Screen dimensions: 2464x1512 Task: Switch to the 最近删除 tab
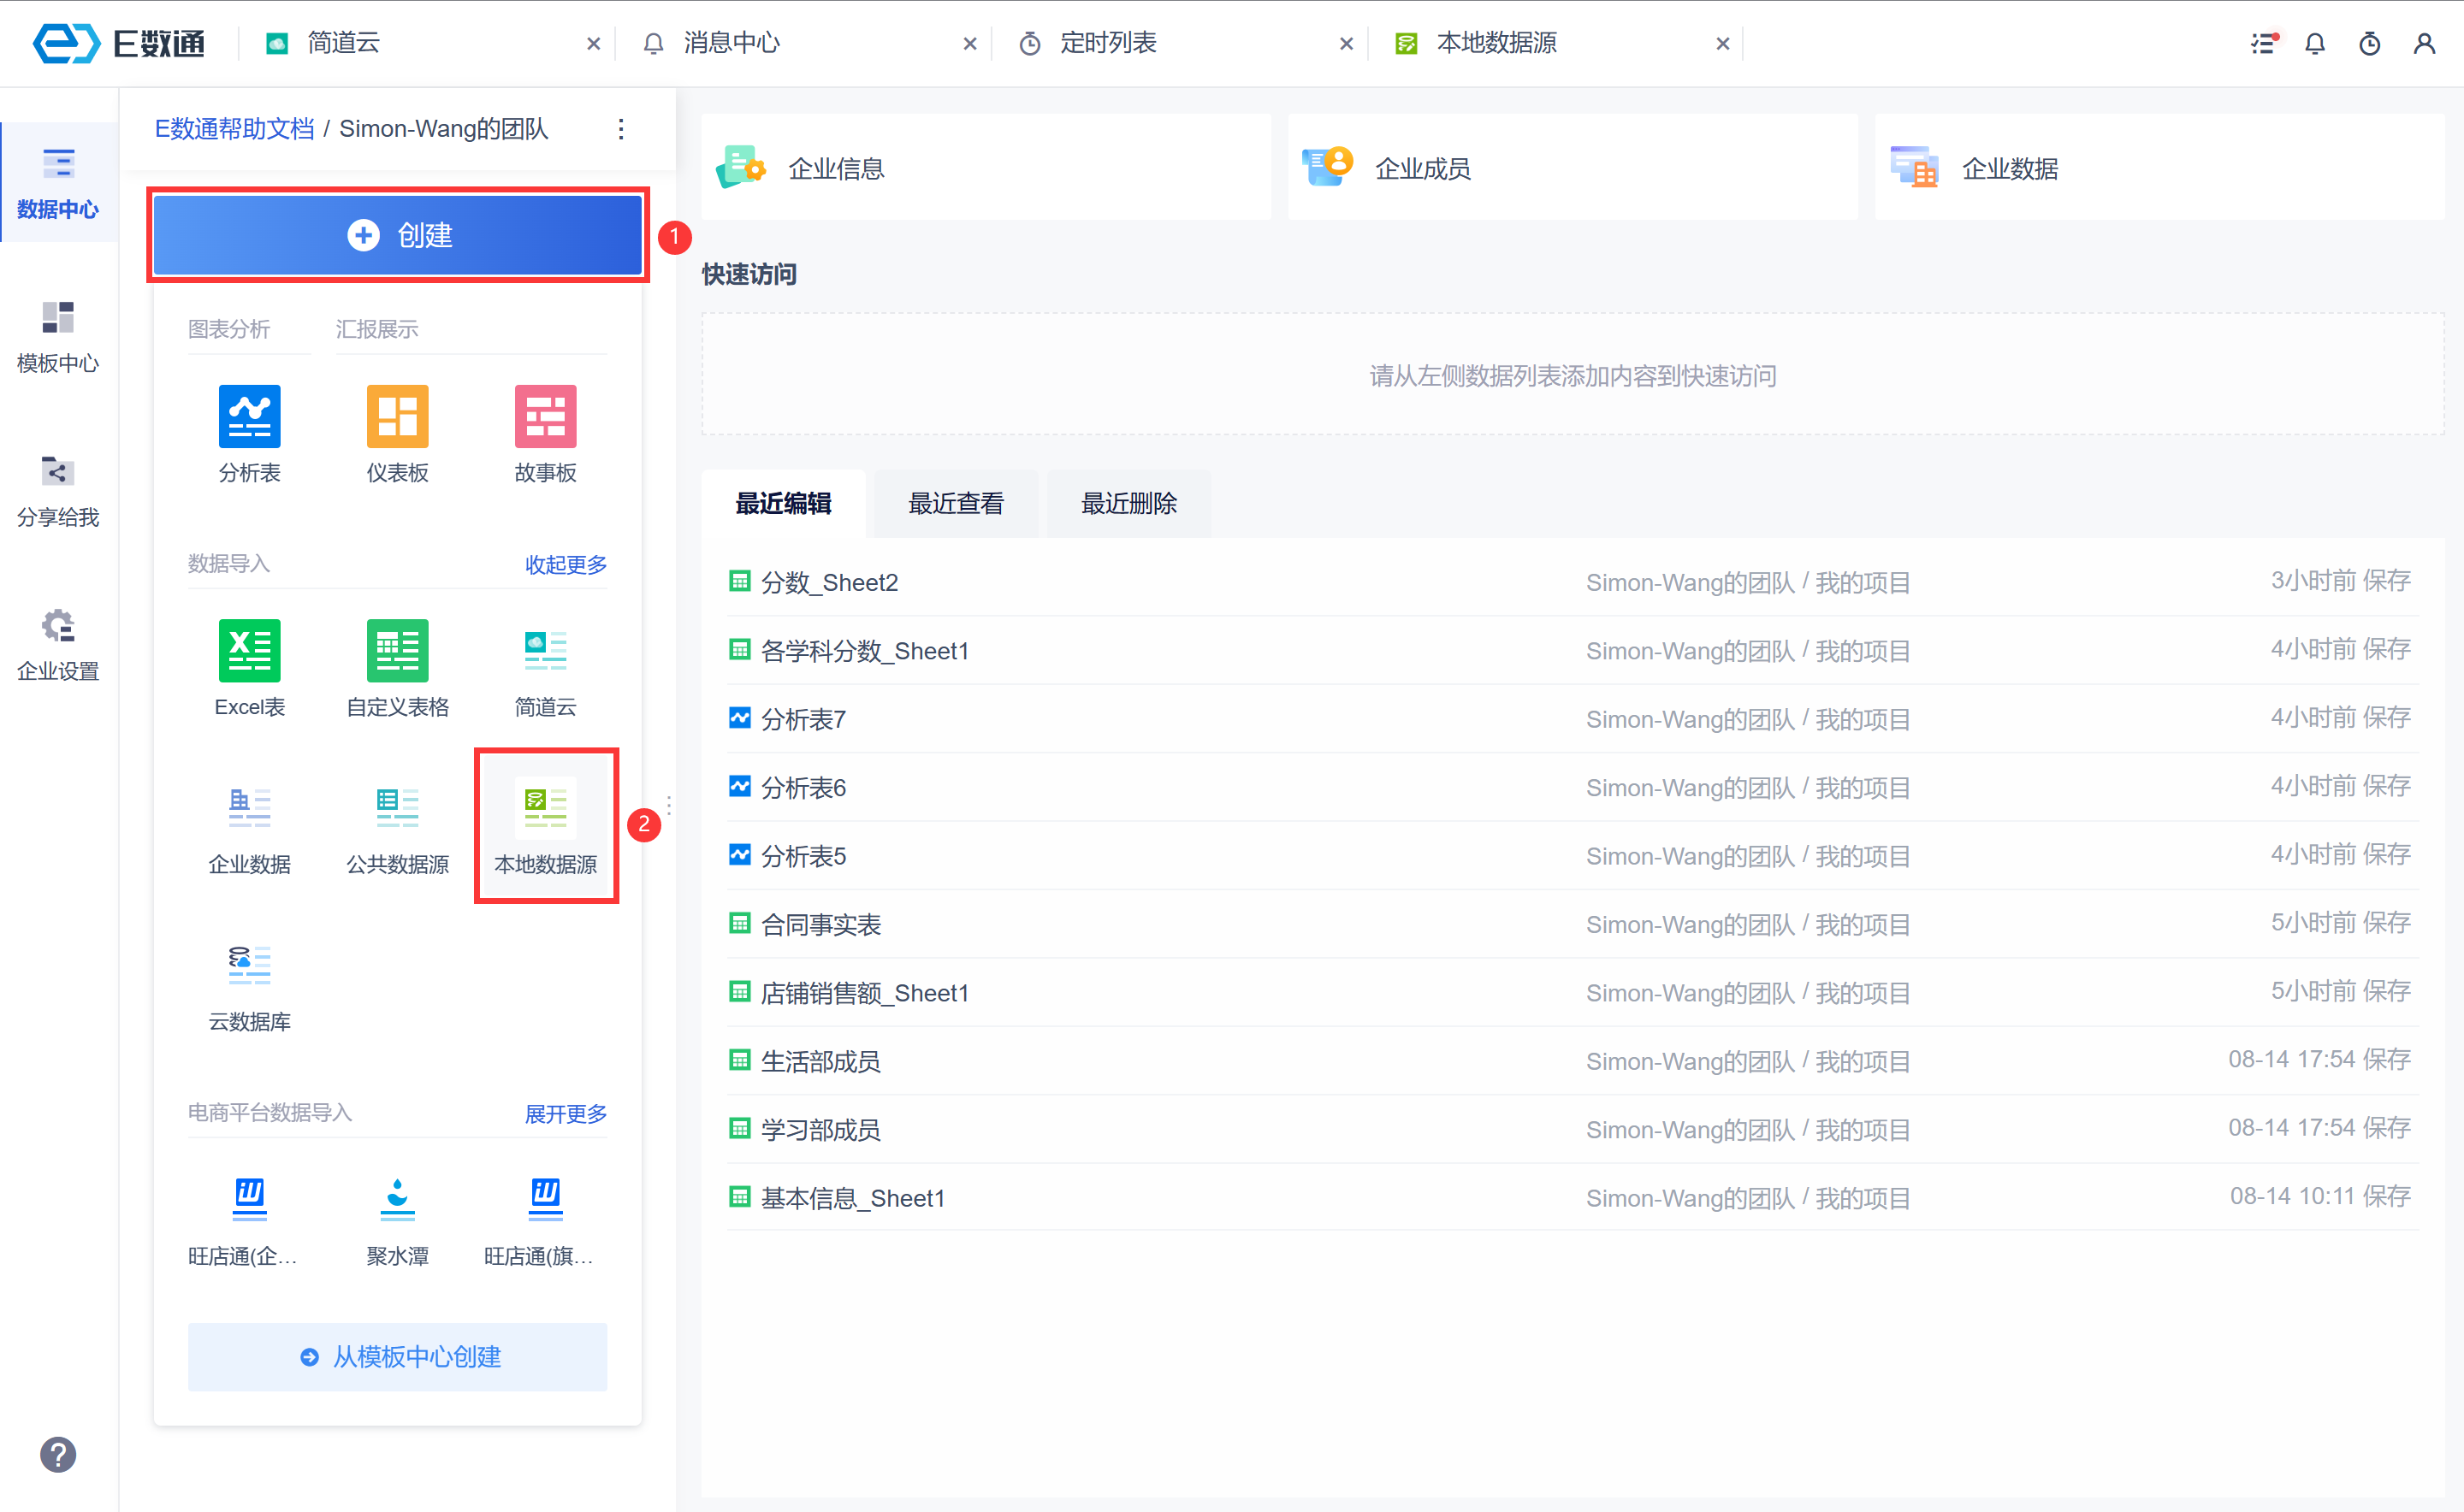pyautogui.click(x=1128, y=503)
